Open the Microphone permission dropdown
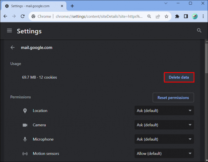This screenshot has height=162, width=208. [164, 139]
